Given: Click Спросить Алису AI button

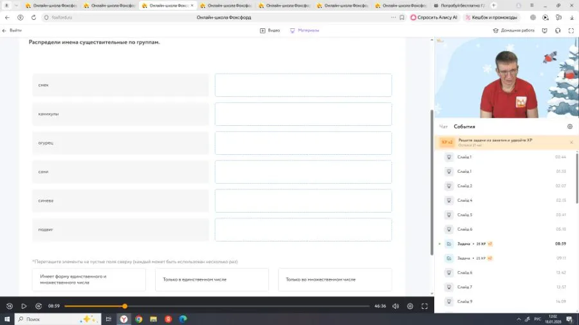Looking at the screenshot, I should (434, 17).
